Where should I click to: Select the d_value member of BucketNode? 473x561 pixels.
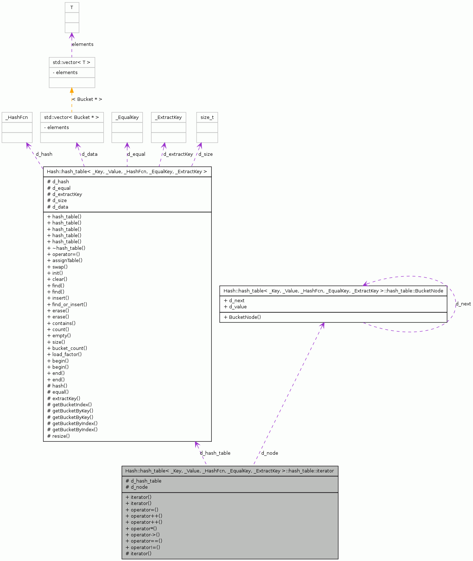coord(236,307)
